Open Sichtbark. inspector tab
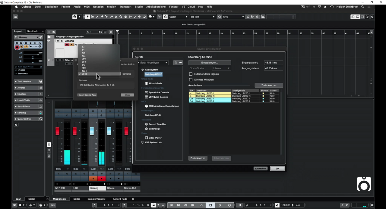This screenshot has width=386, height=209. 33,31
